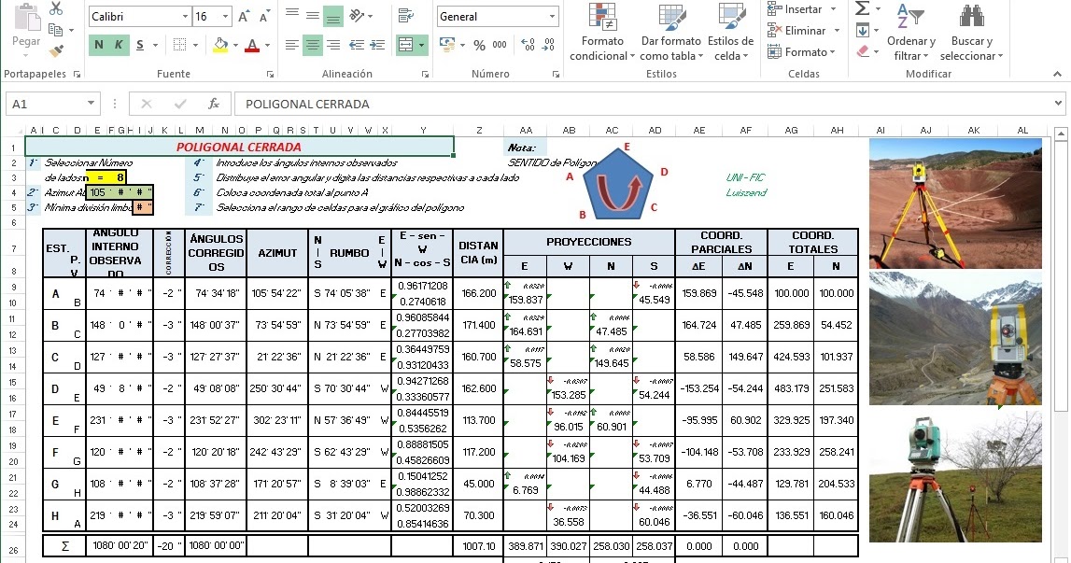The height and width of the screenshot is (563, 1071).
Task: Open the borders dropdown arrow
Action: click(194, 46)
